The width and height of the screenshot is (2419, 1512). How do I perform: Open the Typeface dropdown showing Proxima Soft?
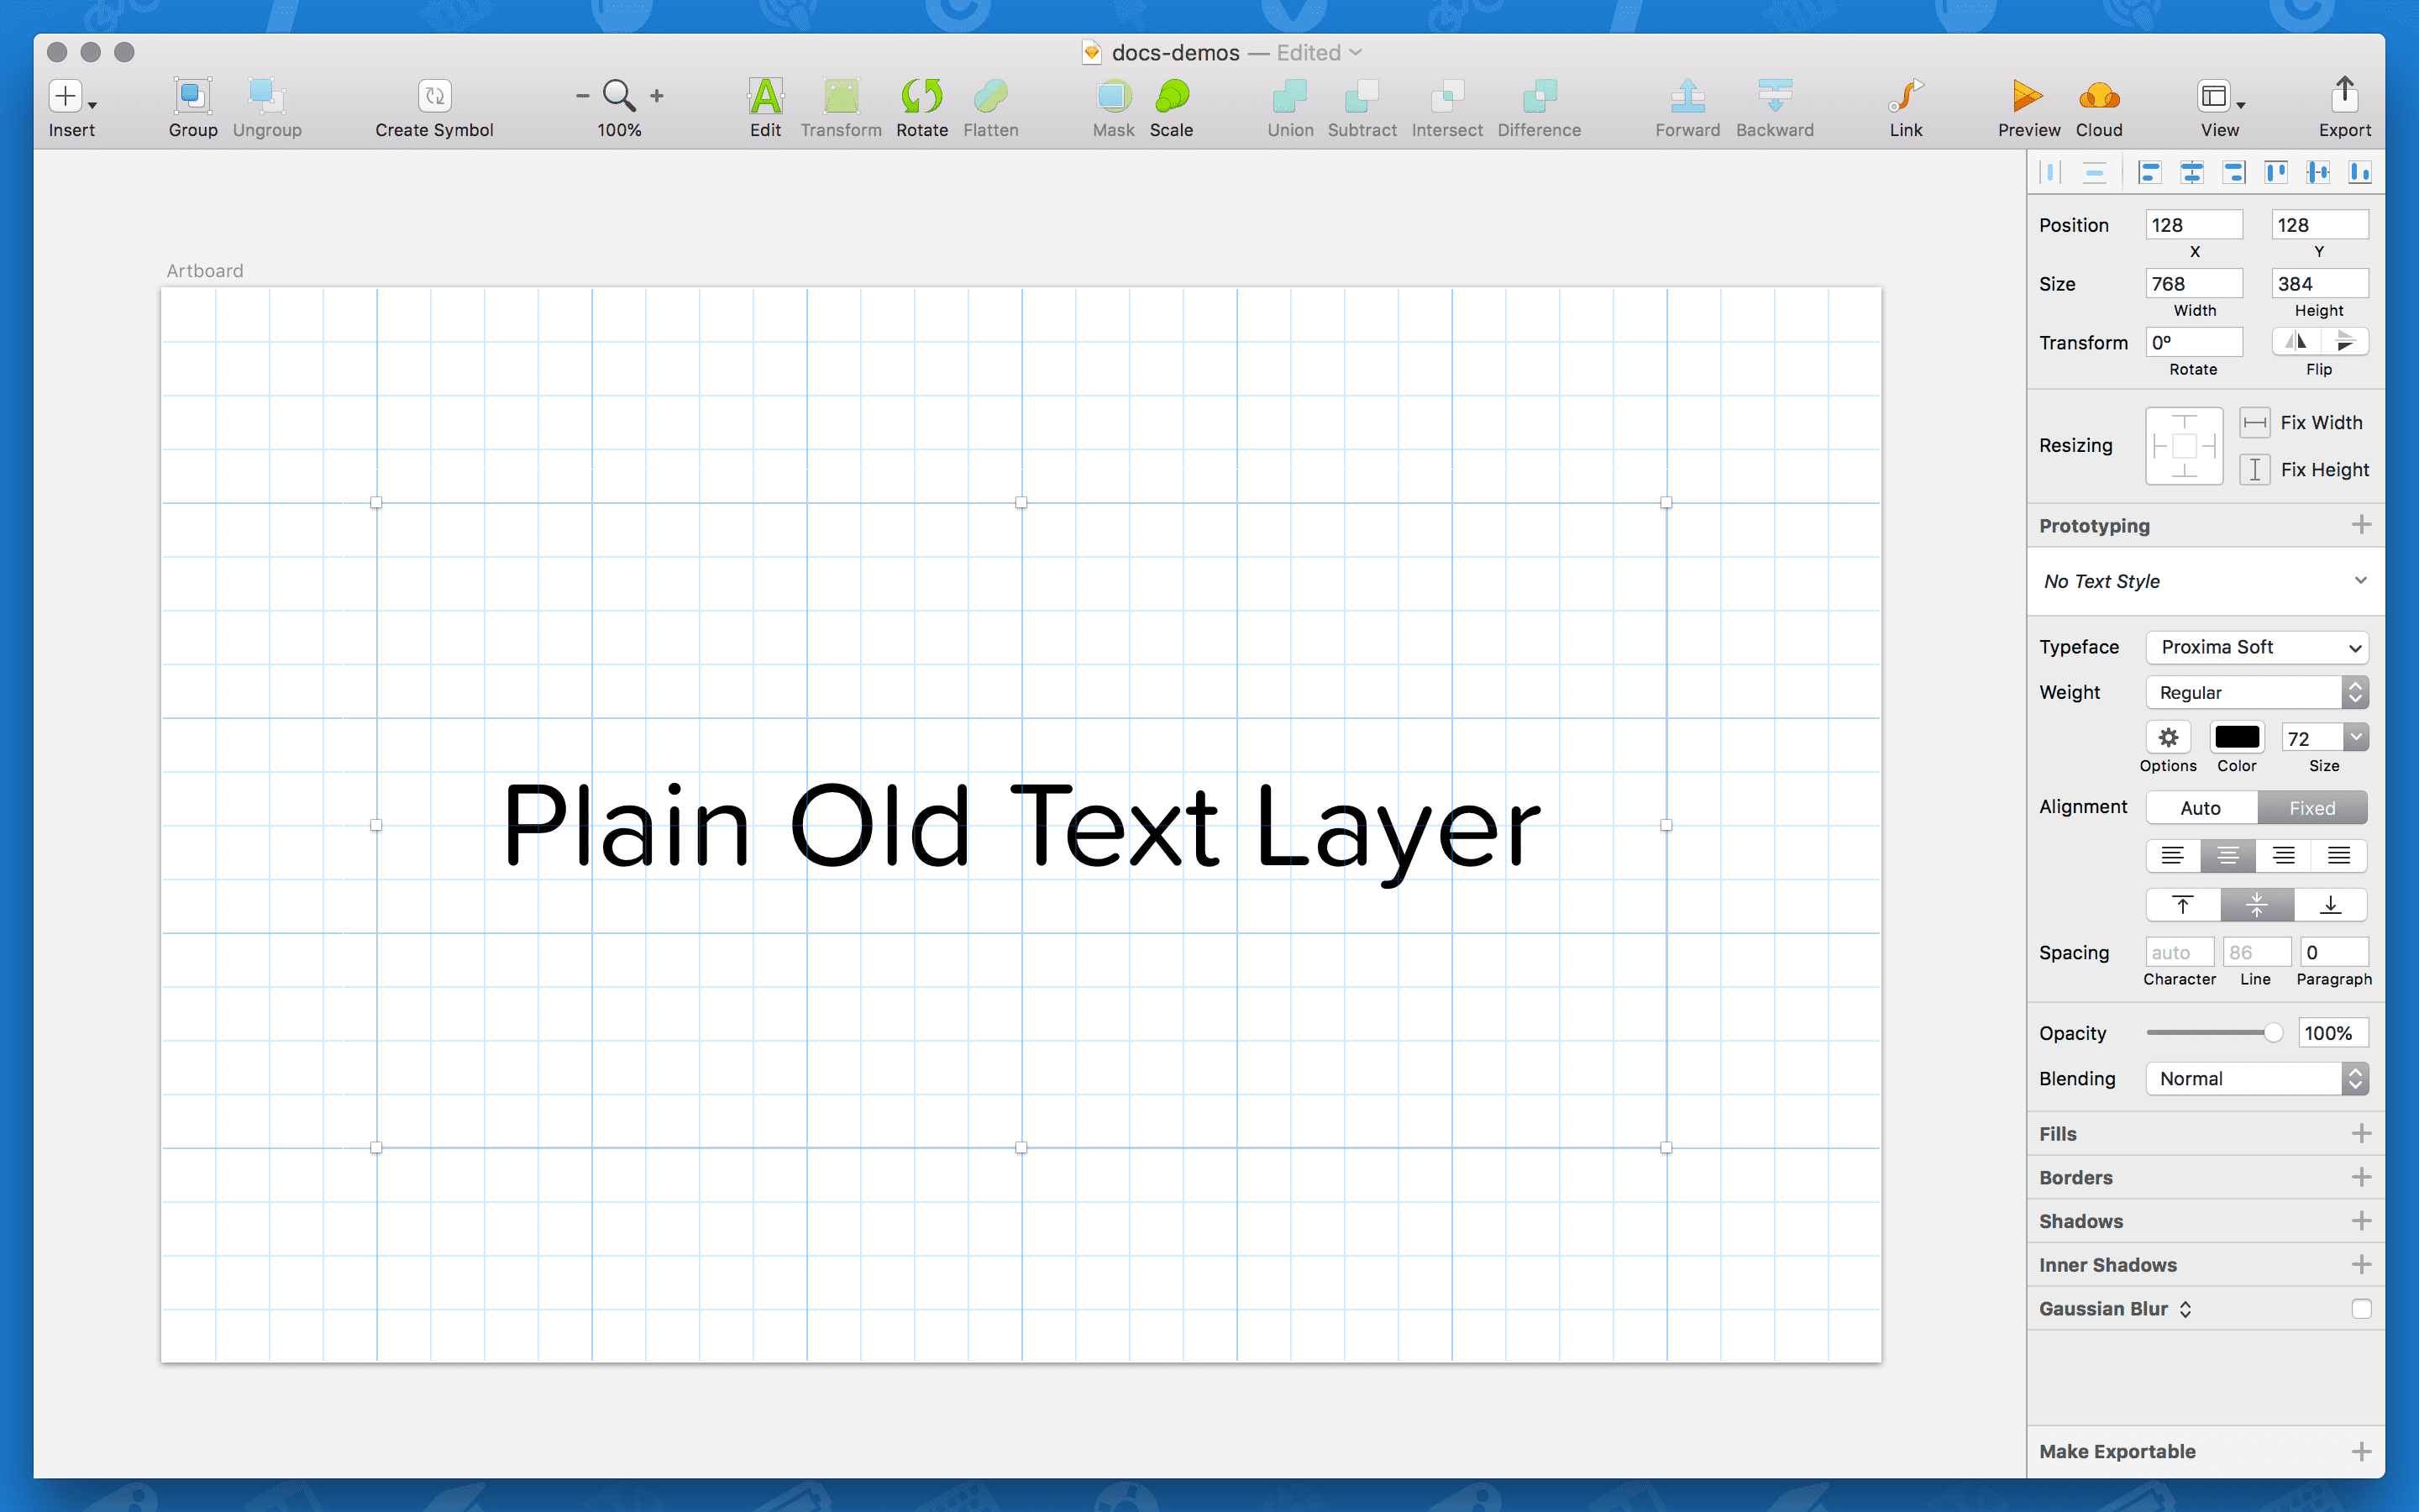2256,647
